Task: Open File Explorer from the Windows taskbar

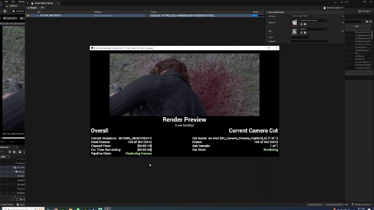Action: pos(71,209)
